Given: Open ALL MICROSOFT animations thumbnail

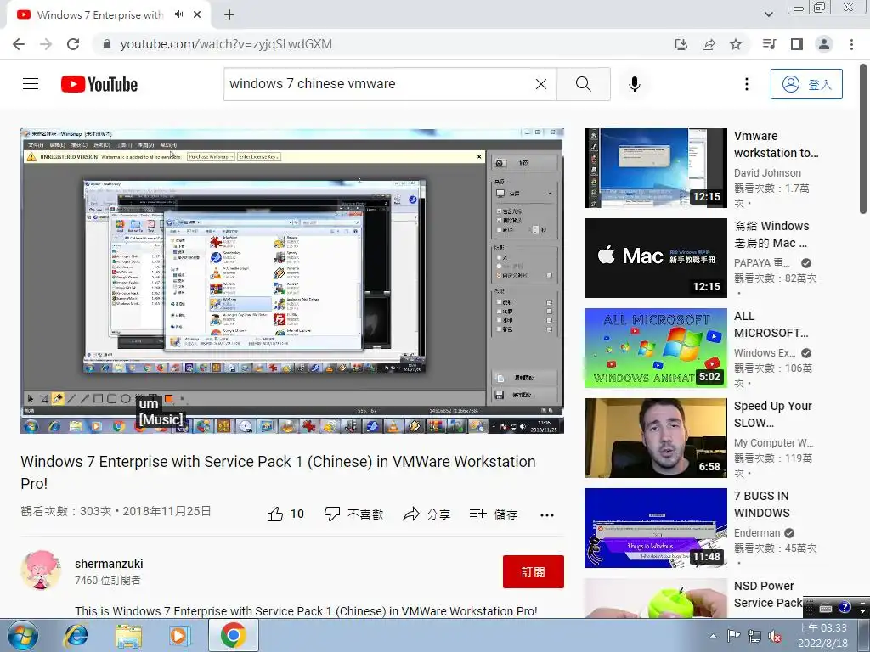Looking at the screenshot, I should click(655, 348).
